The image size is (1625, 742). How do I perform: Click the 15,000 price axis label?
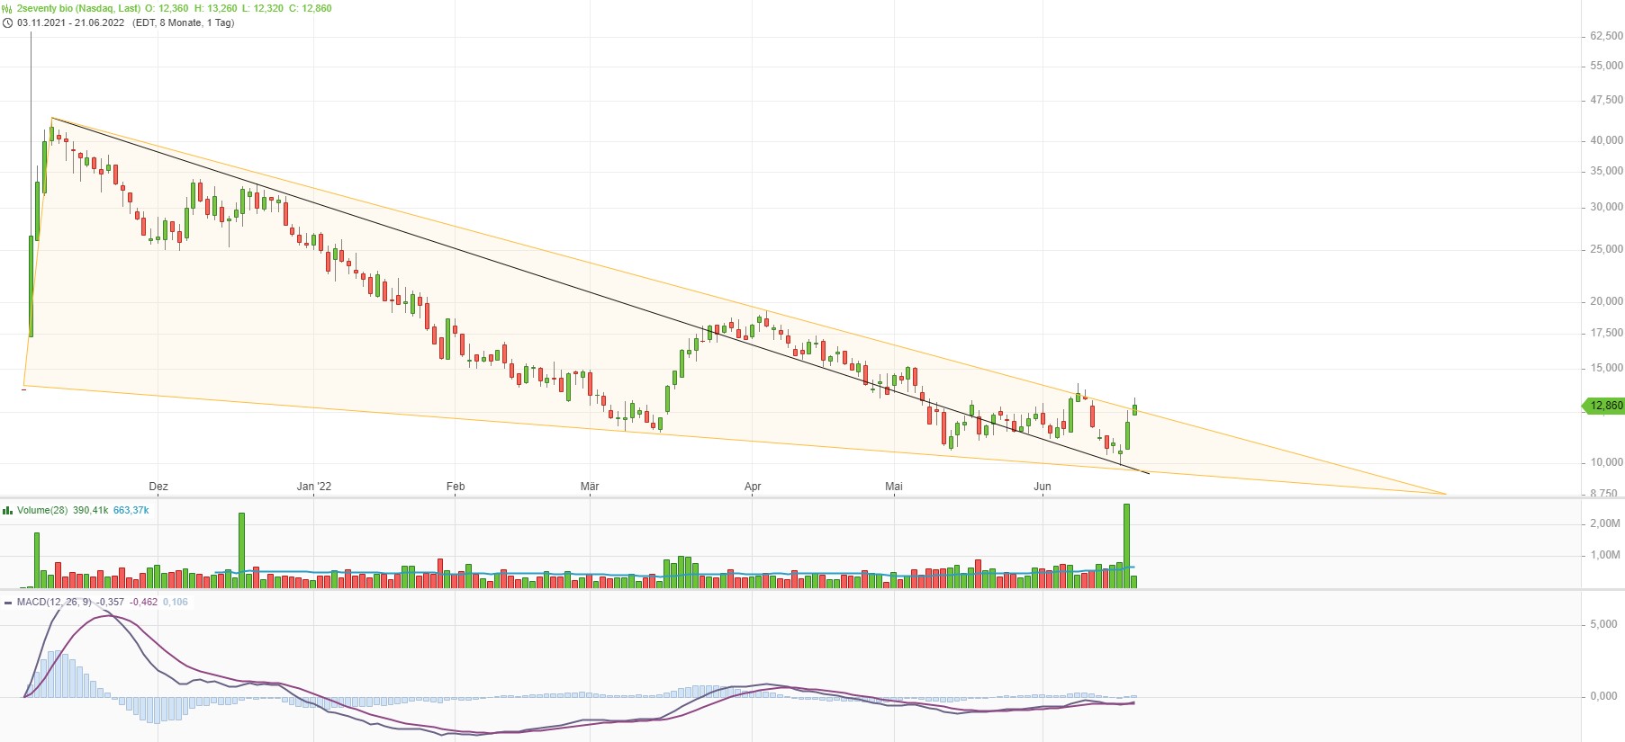(1606, 368)
